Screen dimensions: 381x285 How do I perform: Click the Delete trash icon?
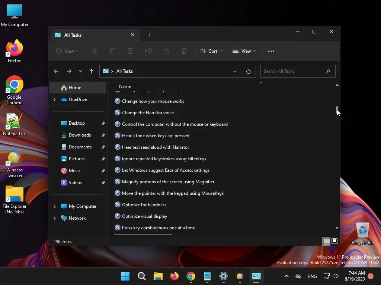coord(184,51)
